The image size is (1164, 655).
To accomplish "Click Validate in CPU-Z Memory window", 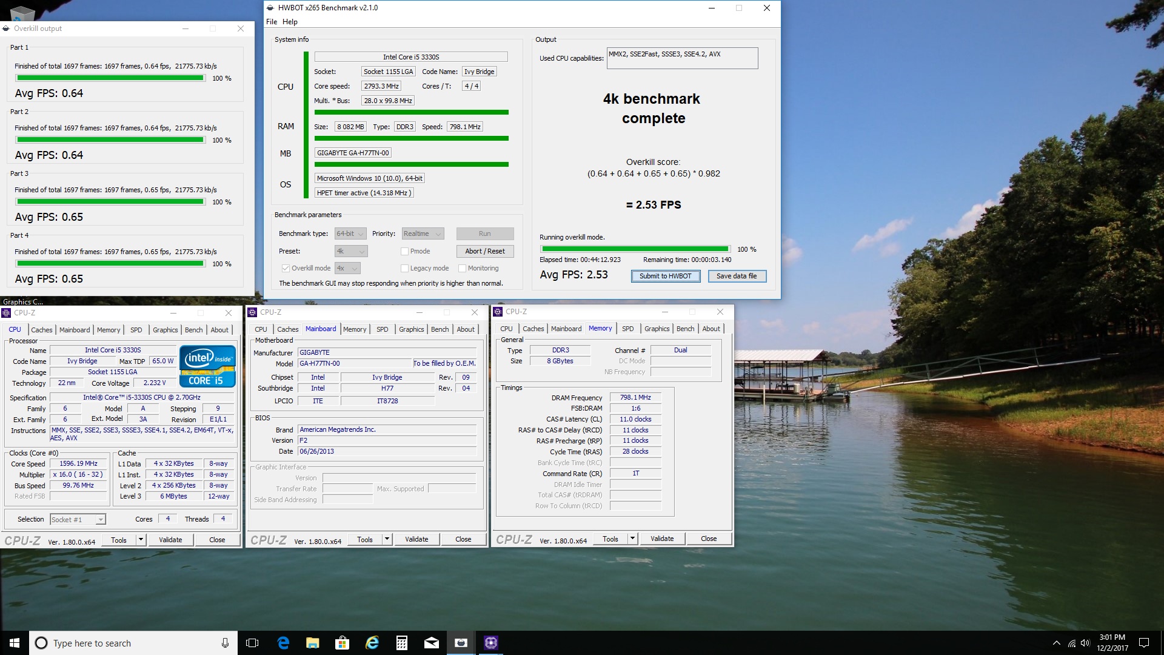I will pyautogui.click(x=662, y=539).
